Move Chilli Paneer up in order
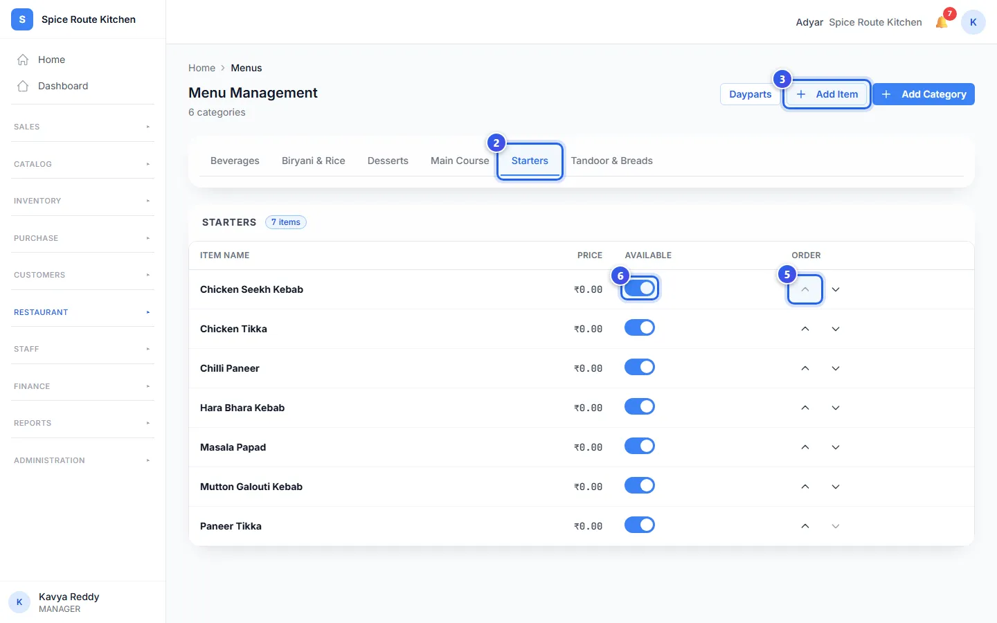The height and width of the screenshot is (623, 997). [805, 368]
